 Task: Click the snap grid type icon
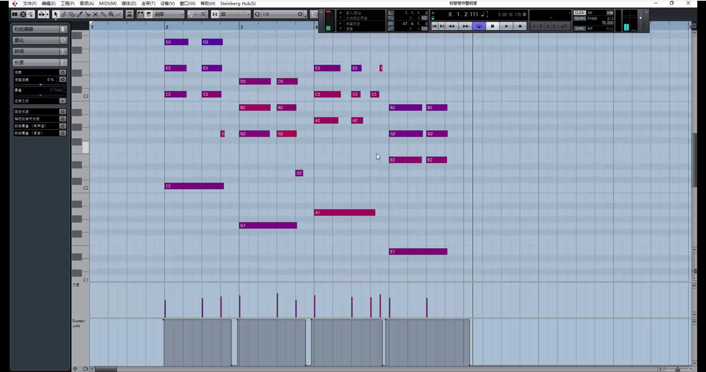(x=223, y=14)
